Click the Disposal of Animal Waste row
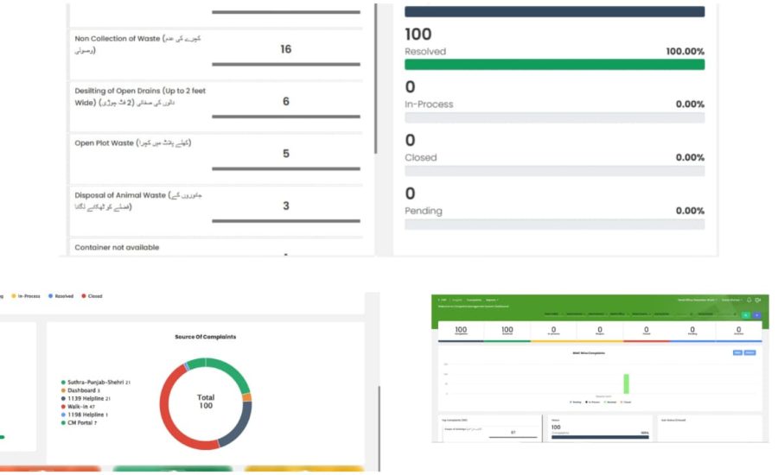778x475 pixels. point(216,206)
